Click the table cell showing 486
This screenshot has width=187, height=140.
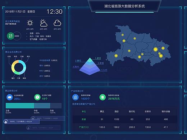pyautogui.click(x=166, y=119)
